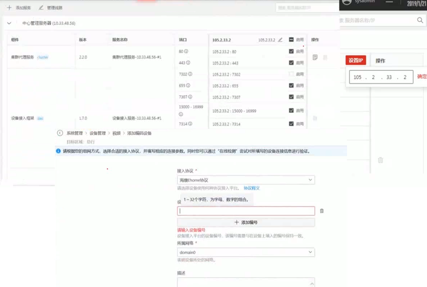The image size is (427, 287).
Task: Click the blue info icon in the hint banner
Action: pyautogui.click(x=58, y=151)
